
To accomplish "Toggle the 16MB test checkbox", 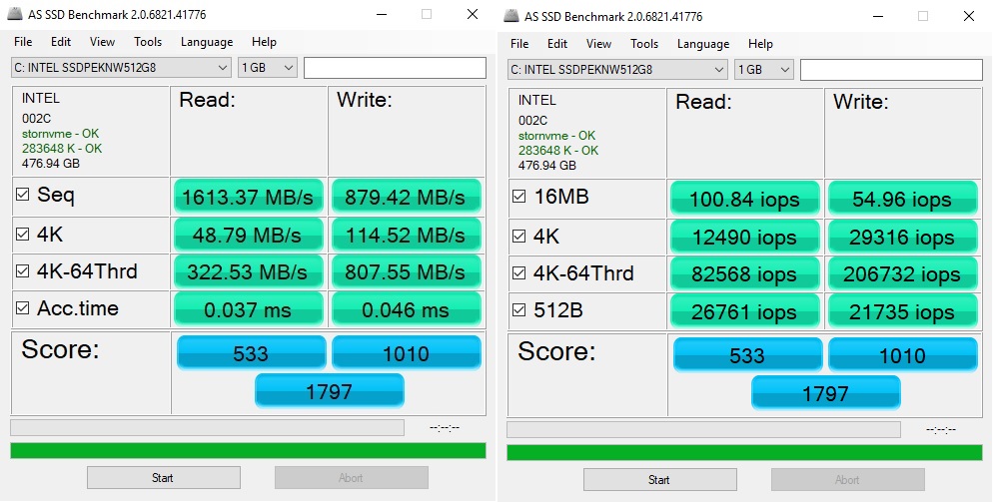I will [x=519, y=198].
